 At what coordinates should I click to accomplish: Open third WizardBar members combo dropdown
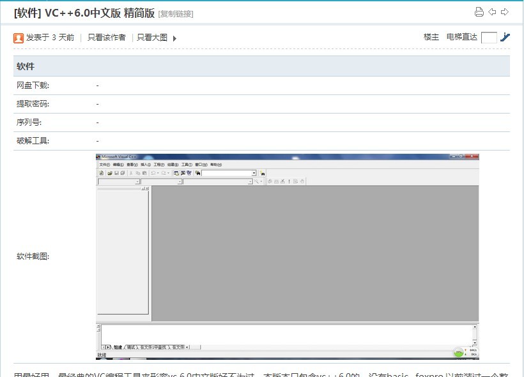click(250, 182)
